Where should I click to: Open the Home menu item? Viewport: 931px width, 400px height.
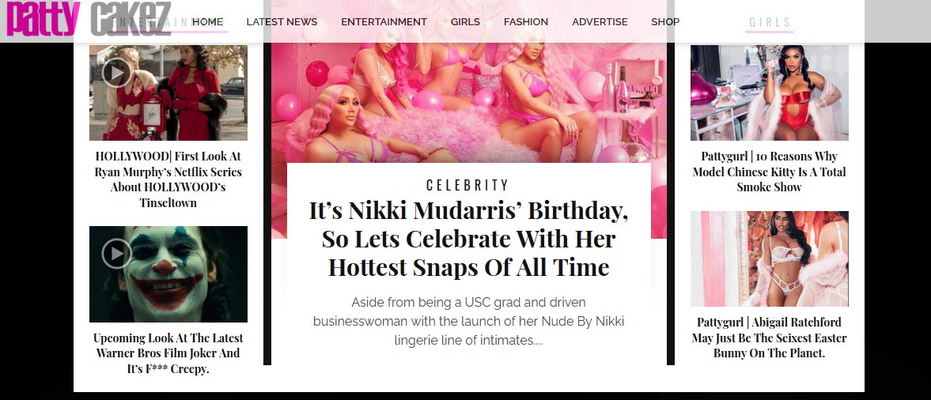(207, 22)
